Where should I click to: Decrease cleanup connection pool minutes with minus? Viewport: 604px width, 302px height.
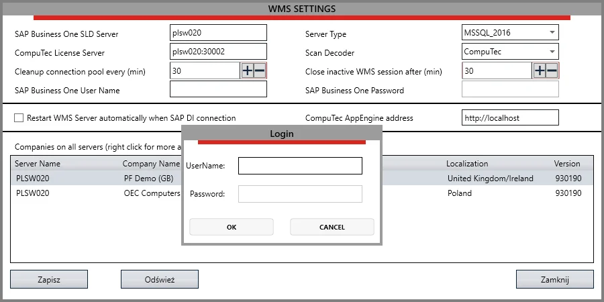260,71
